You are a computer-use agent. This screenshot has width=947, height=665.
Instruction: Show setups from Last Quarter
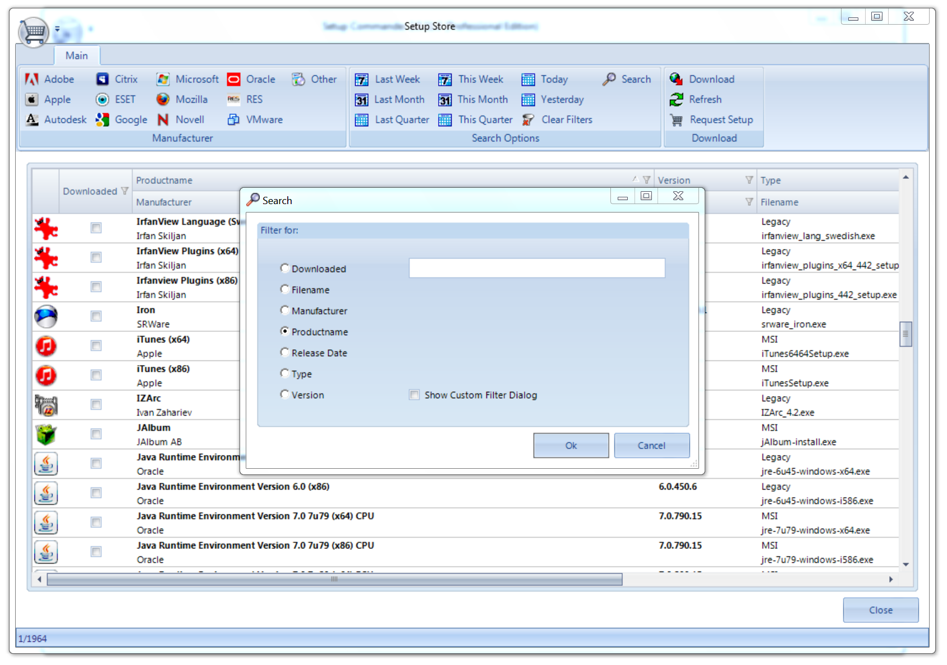[392, 119]
